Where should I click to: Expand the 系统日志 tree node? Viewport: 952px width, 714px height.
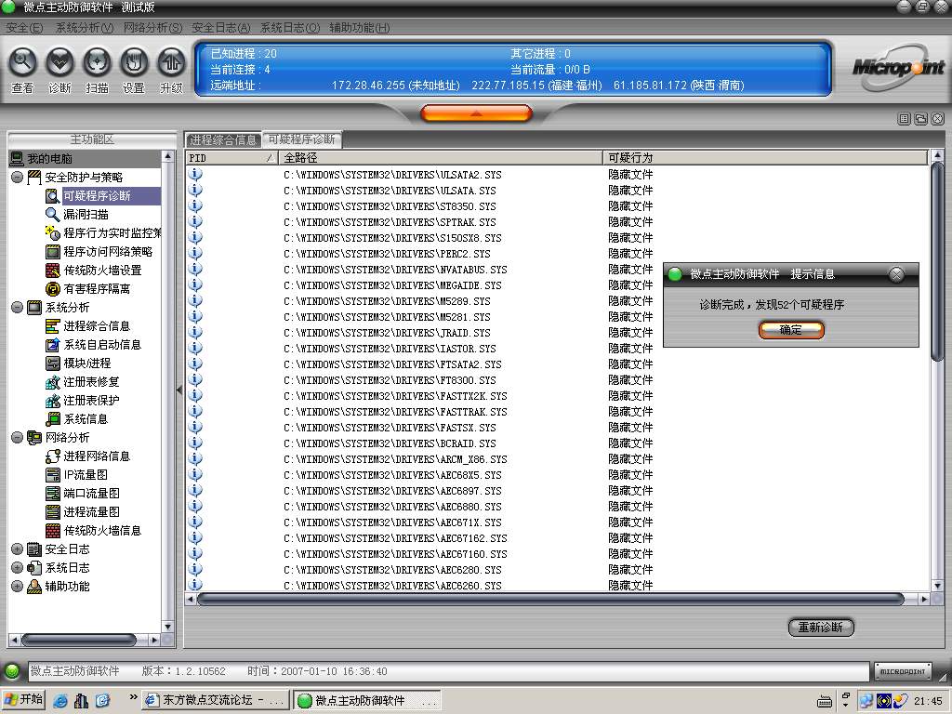point(17,568)
